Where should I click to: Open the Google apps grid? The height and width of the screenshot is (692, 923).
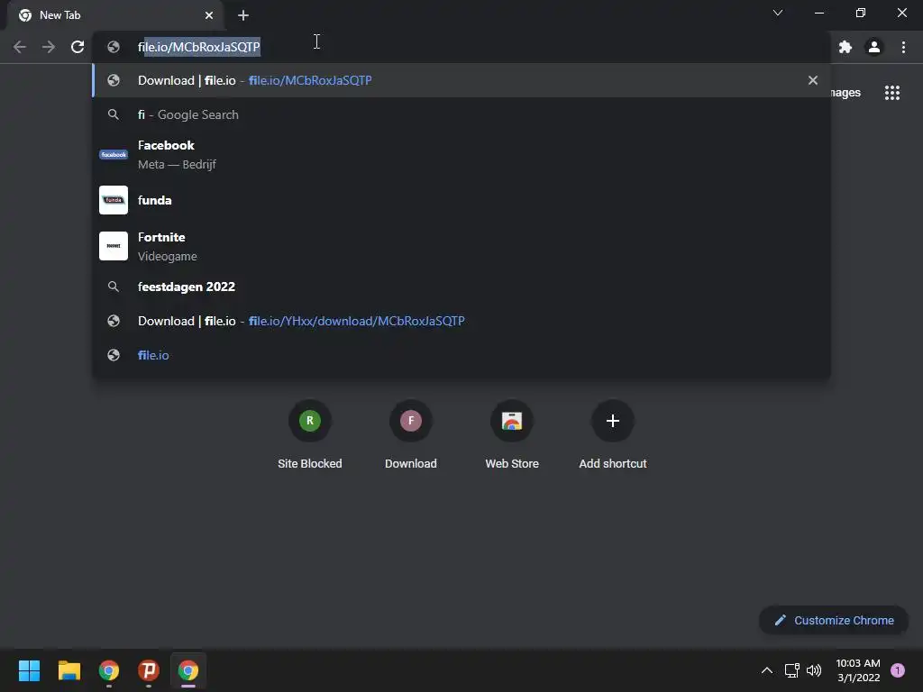[892, 93]
